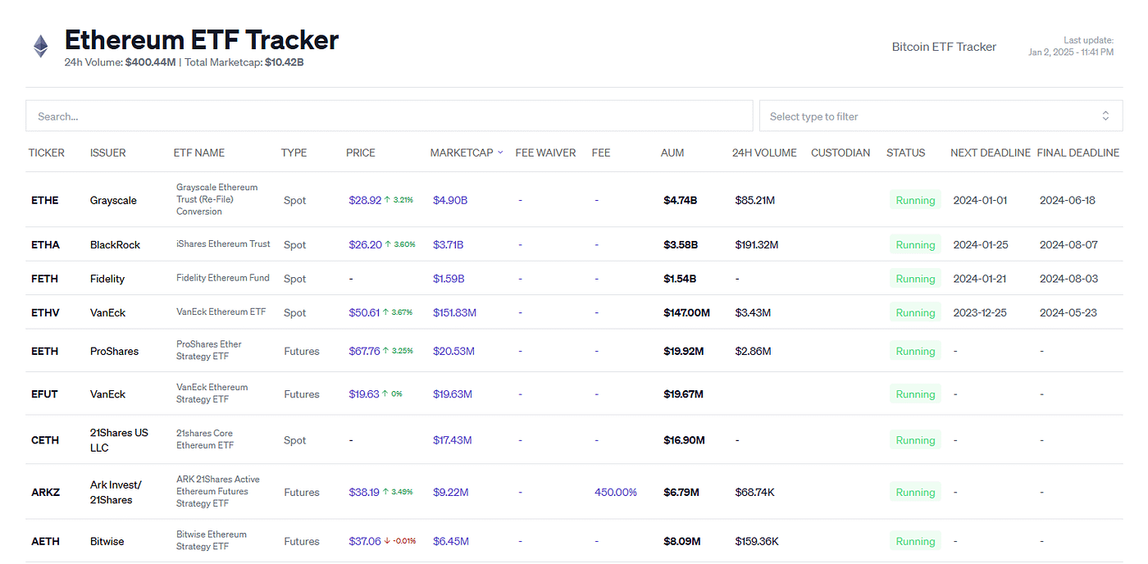Click the Ethereum diamond logo icon
The image size is (1148, 564).
pos(40,46)
